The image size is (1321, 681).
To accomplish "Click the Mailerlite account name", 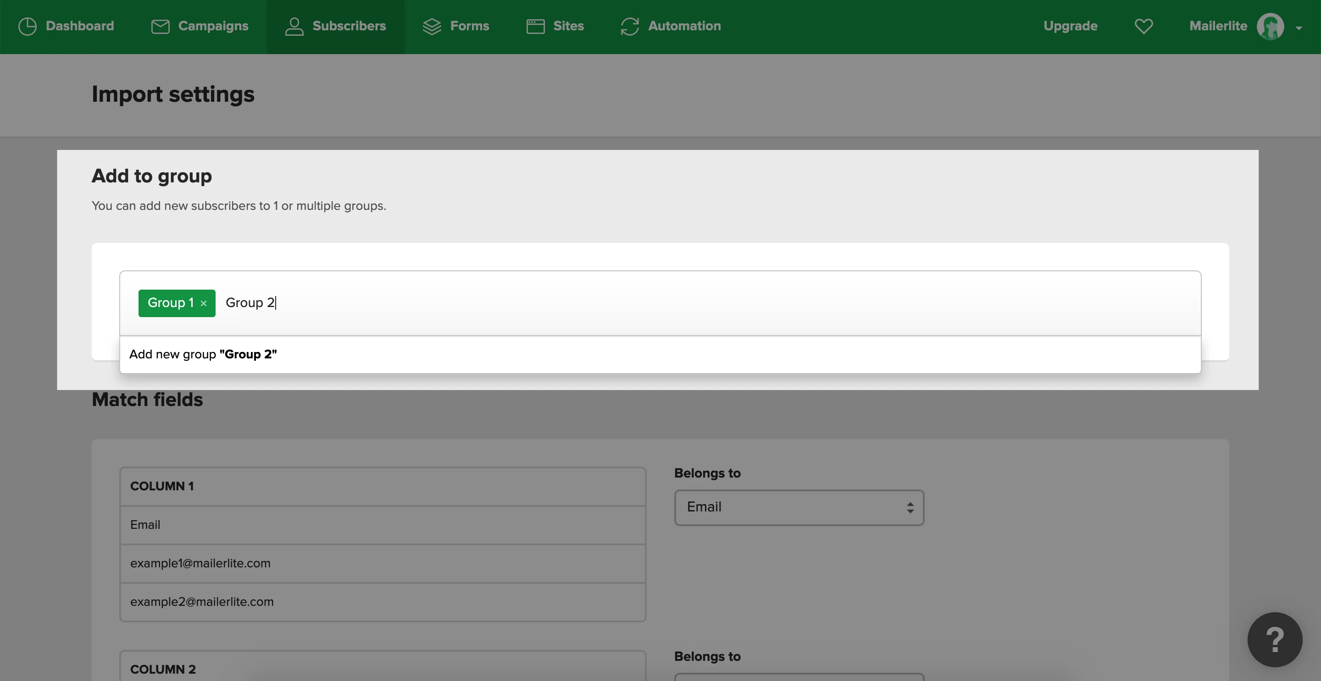I will [x=1218, y=26].
